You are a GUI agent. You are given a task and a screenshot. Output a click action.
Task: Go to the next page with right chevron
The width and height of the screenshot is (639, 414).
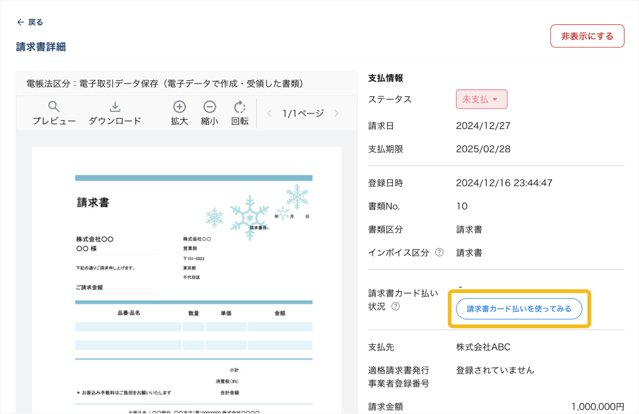(336, 113)
